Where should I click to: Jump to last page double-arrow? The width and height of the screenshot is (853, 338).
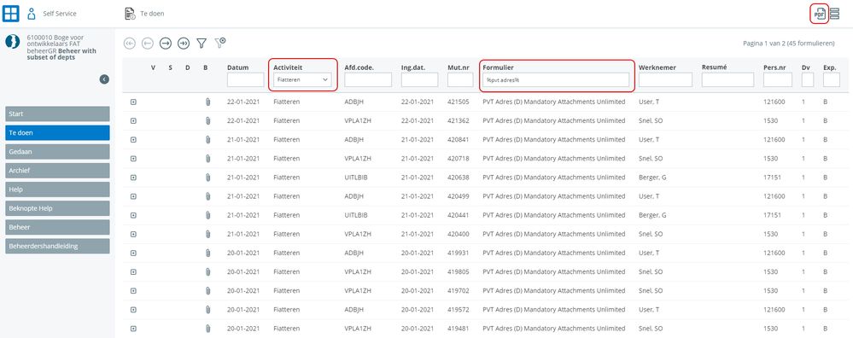pos(184,44)
